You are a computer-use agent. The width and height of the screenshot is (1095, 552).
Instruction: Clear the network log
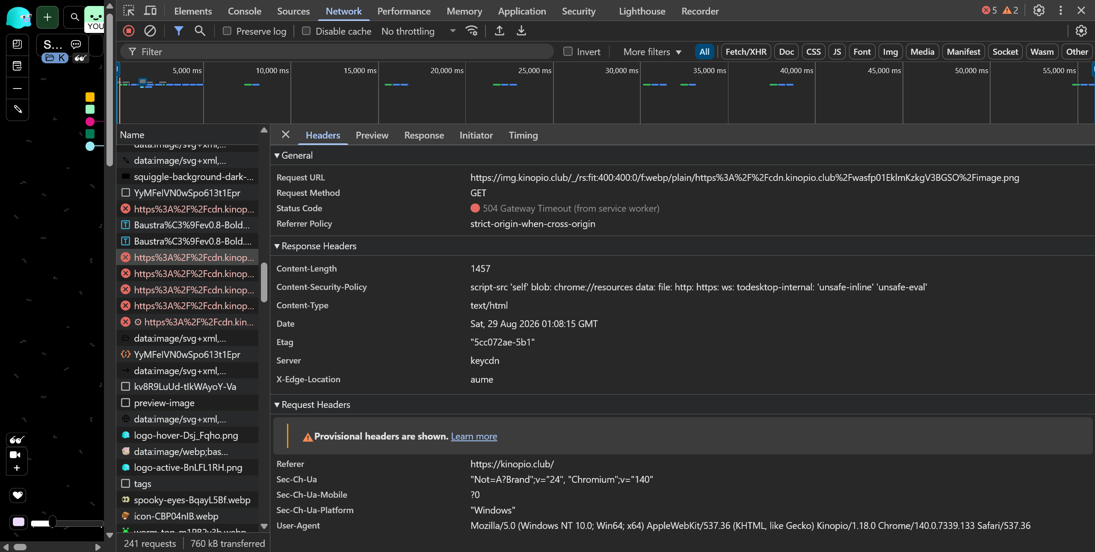150,31
